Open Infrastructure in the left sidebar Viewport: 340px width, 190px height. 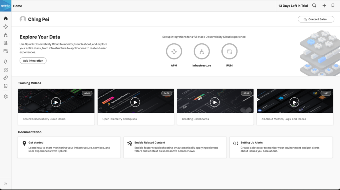pos(6,35)
